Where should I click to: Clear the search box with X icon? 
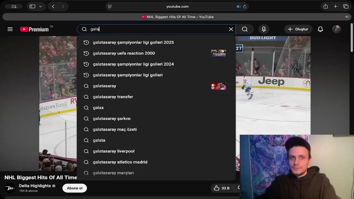[x=231, y=29]
